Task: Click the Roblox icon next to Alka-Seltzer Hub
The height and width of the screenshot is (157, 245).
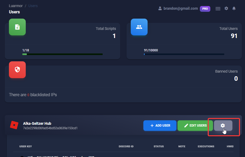Action: tap(14, 125)
